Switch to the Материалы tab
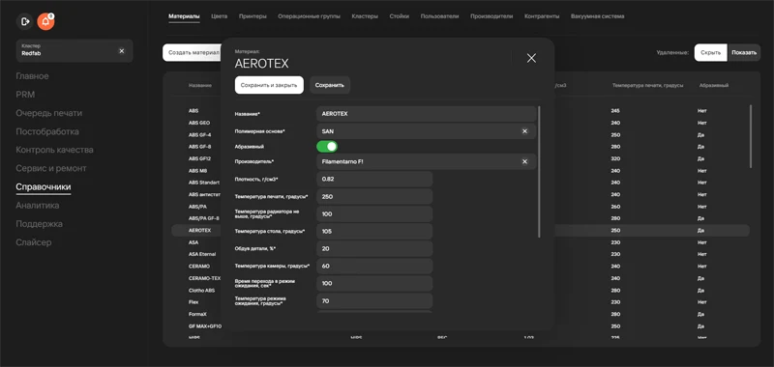Screen dimensions: 774x367 point(184,16)
